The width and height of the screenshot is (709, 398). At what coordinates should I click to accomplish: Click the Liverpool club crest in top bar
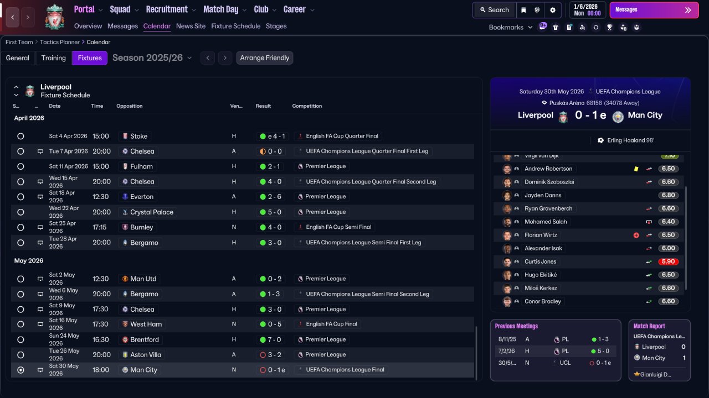54,17
